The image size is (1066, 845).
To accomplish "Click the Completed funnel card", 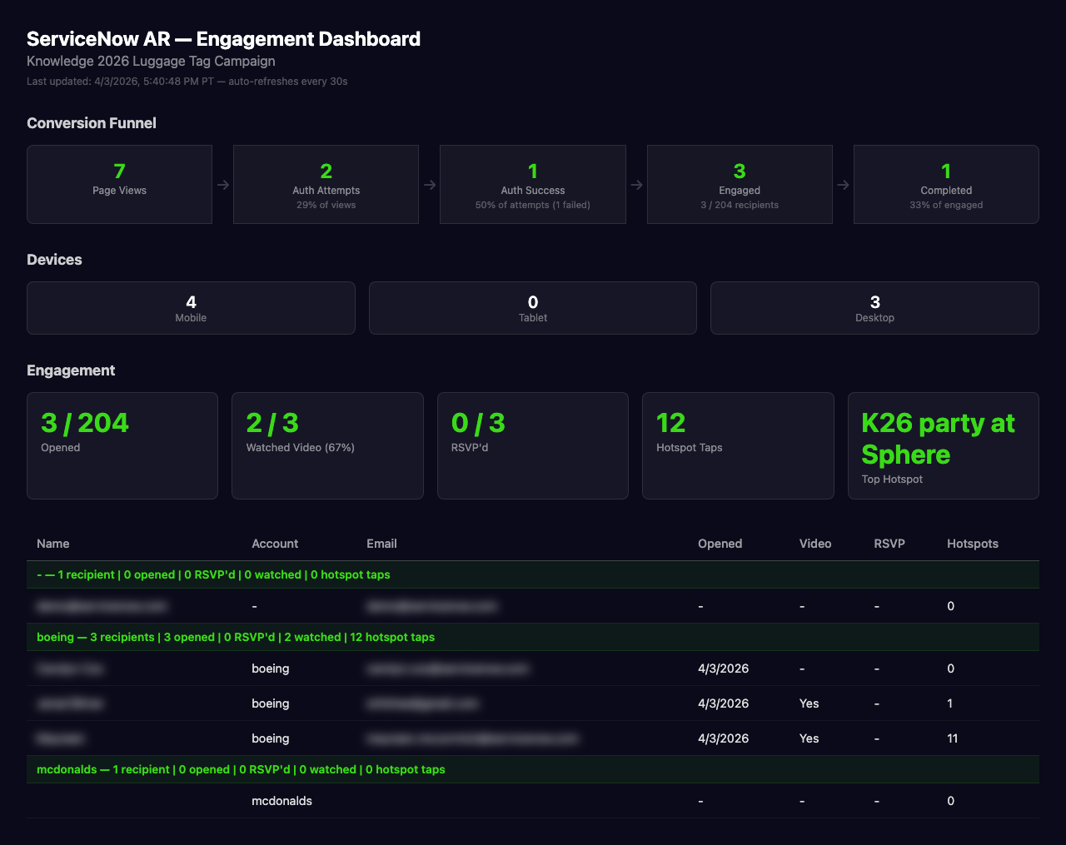I will [x=945, y=184].
